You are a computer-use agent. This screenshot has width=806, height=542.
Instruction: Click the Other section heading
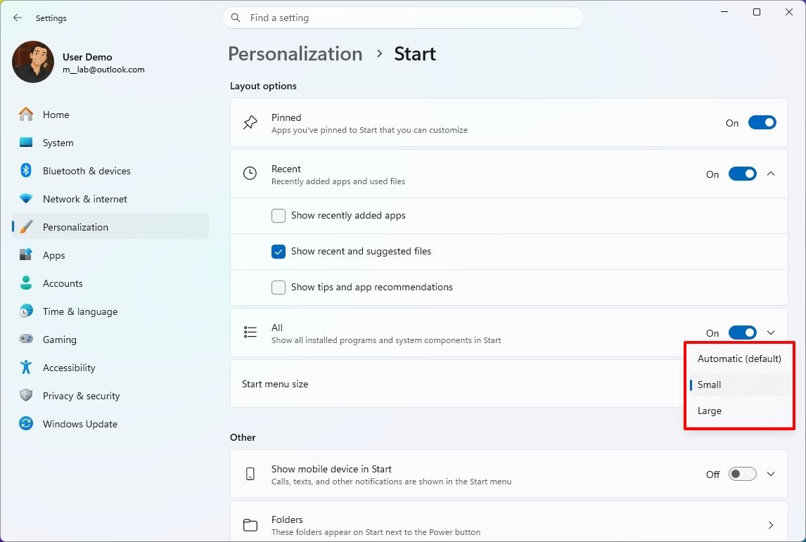point(243,437)
